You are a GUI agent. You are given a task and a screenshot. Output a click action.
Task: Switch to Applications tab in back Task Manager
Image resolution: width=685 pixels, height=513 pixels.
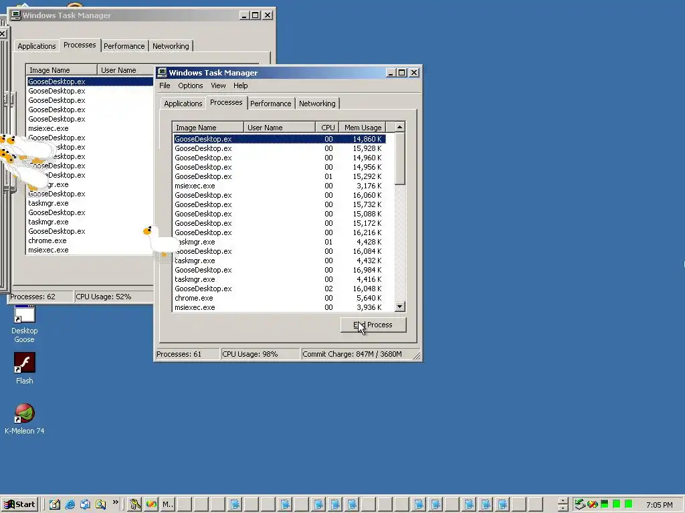(x=37, y=46)
